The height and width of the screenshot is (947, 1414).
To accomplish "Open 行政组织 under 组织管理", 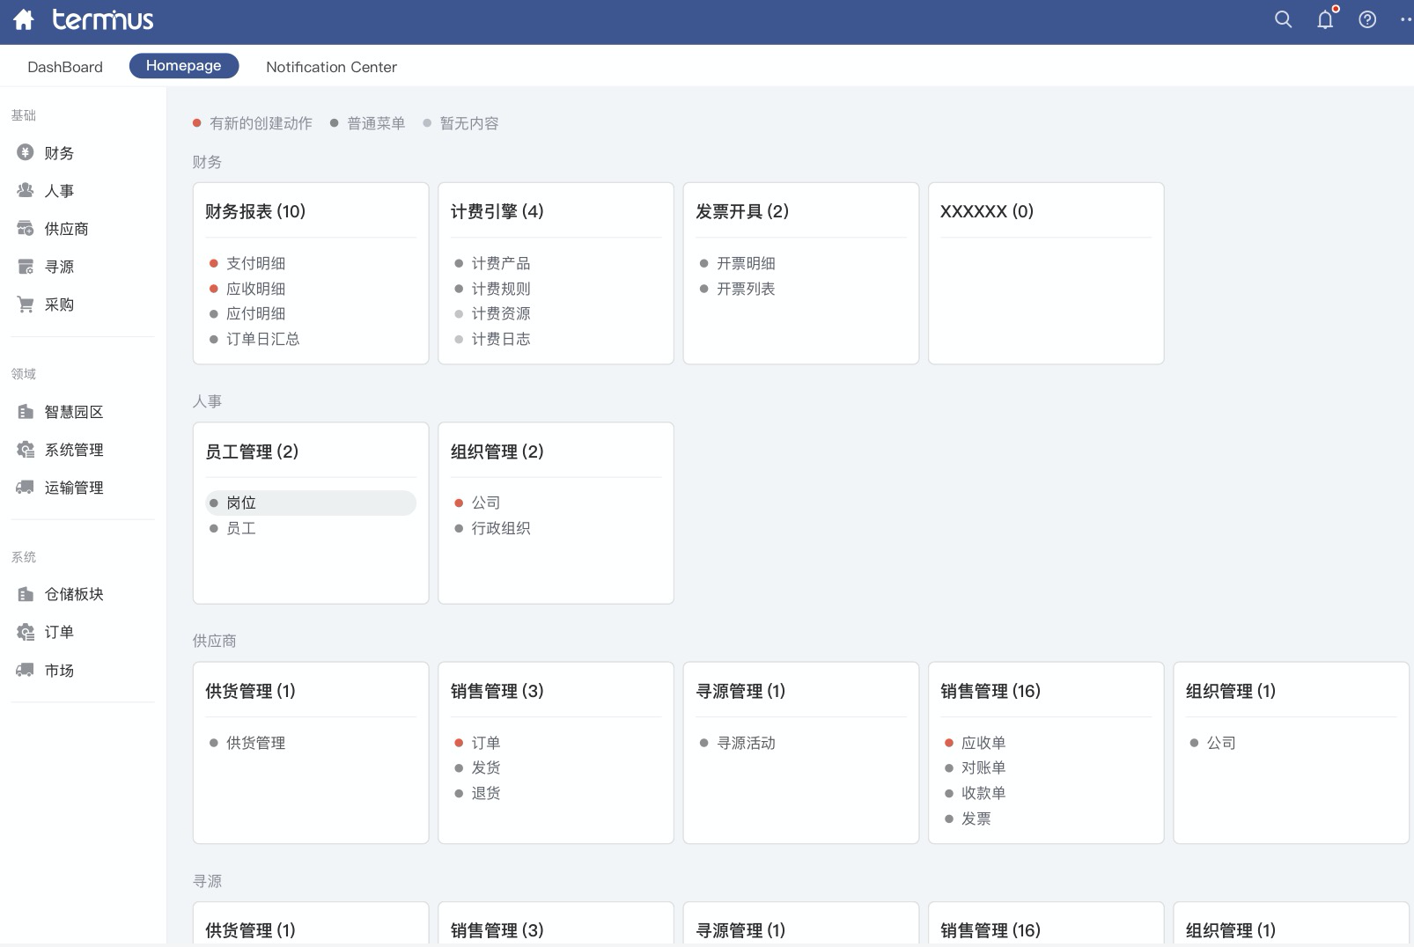I will pyautogui.click(x=501, y=528).
